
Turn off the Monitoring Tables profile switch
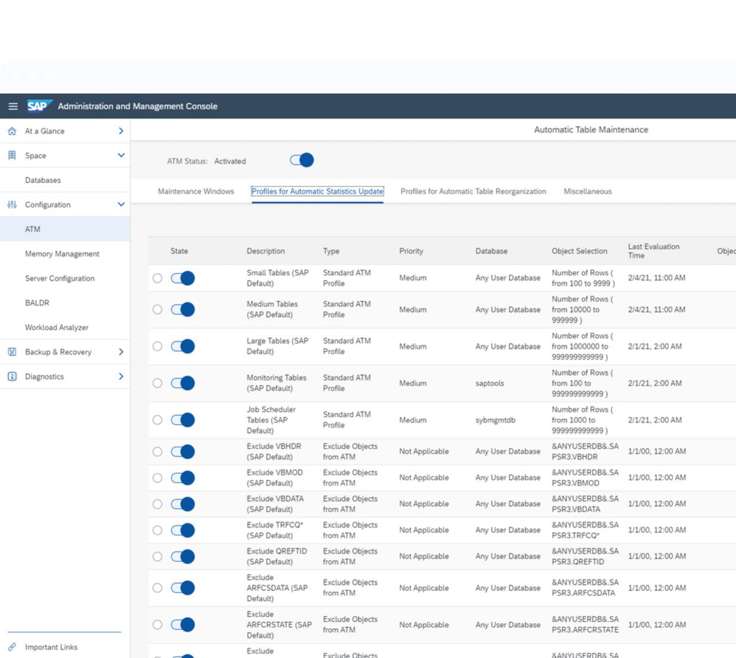tap(183, 383)
